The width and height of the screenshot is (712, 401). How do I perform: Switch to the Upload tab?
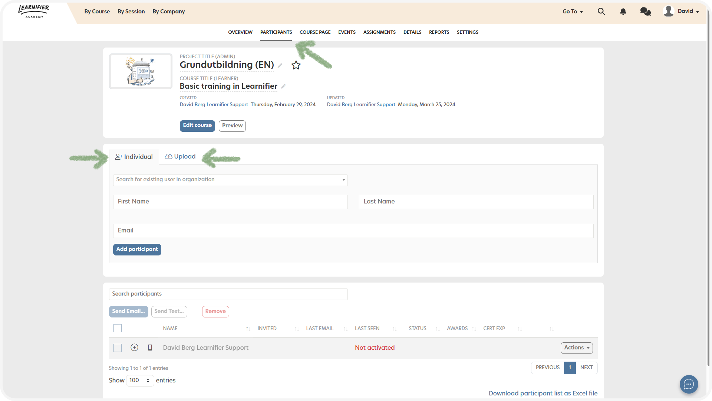pyautogui.click(x=180, y=157)
